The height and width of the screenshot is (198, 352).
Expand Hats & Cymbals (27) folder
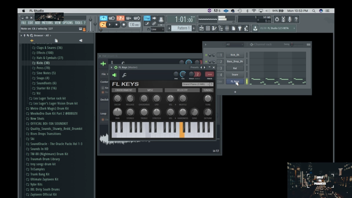coord(50,58)
